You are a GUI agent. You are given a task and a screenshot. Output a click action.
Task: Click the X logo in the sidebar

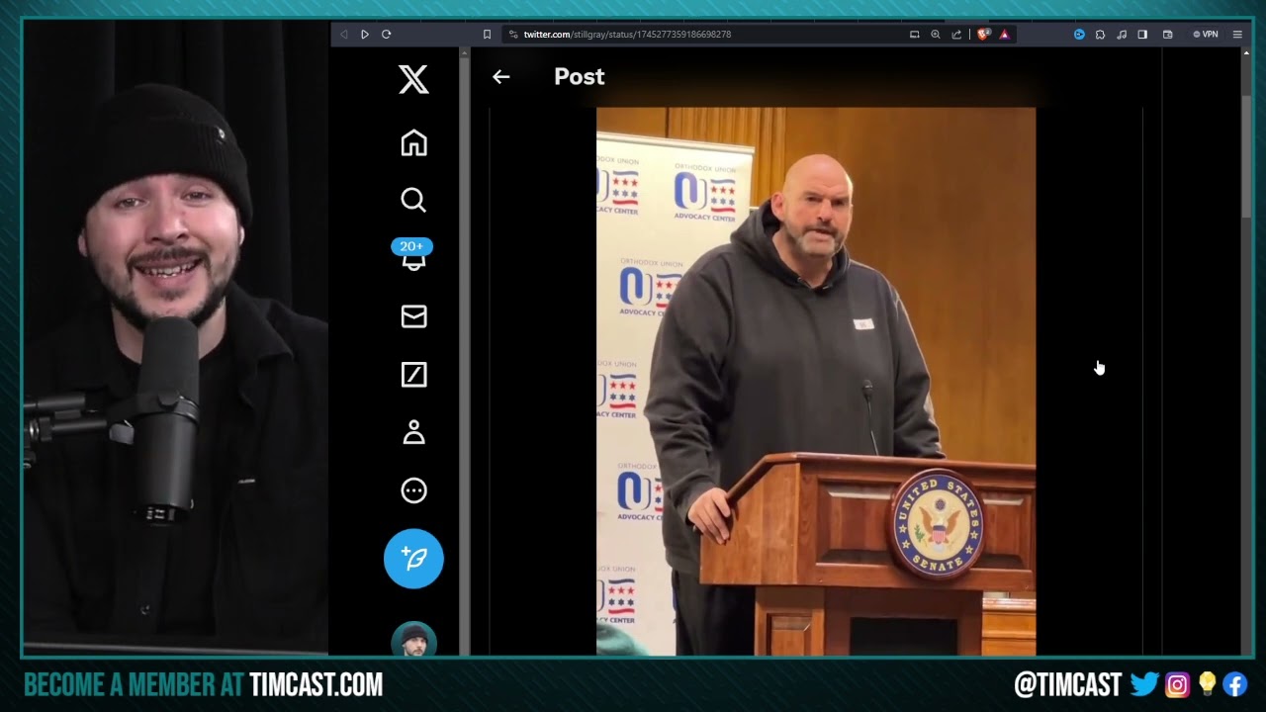(x=413, y=79)
